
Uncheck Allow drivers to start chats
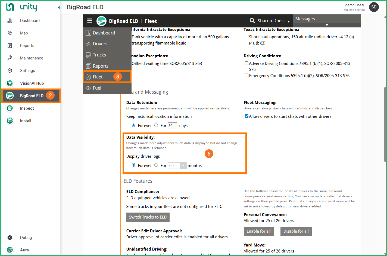click(x=246, y=116)
